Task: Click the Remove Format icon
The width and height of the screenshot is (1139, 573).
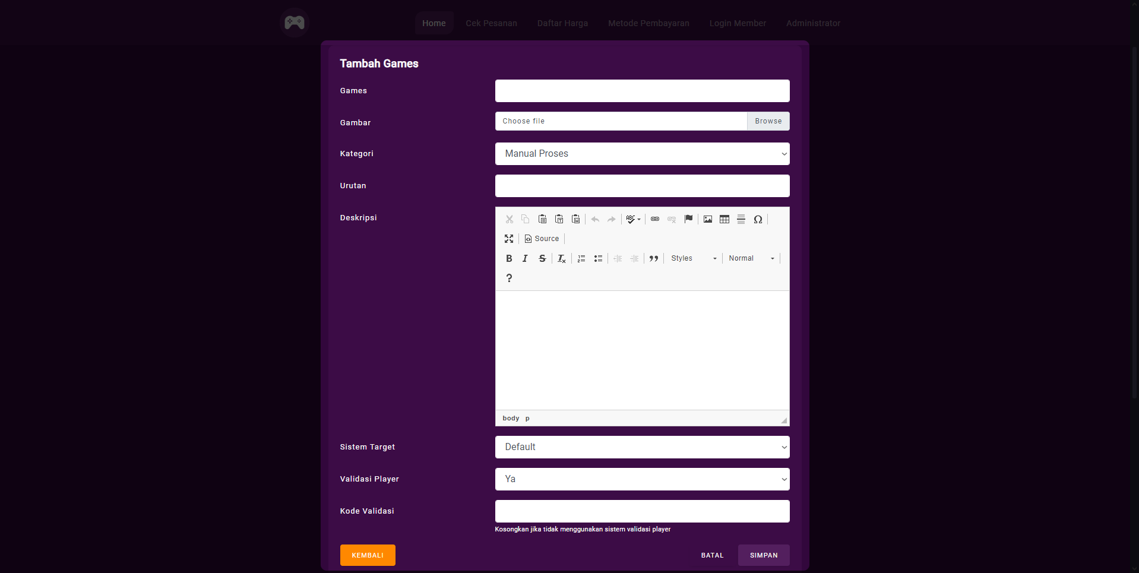Action: (562, 258)
